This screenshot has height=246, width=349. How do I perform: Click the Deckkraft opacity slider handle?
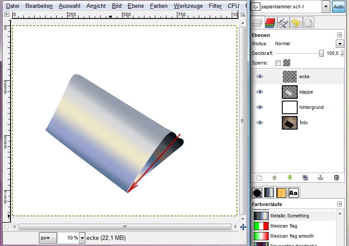(321, 53)
